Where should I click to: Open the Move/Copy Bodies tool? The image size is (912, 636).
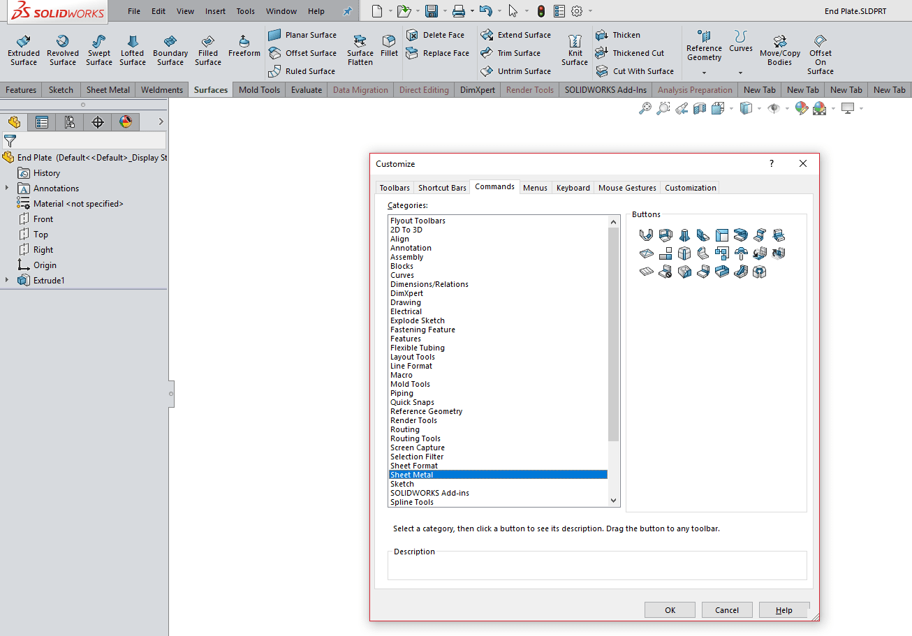click(x=780, y=50)
